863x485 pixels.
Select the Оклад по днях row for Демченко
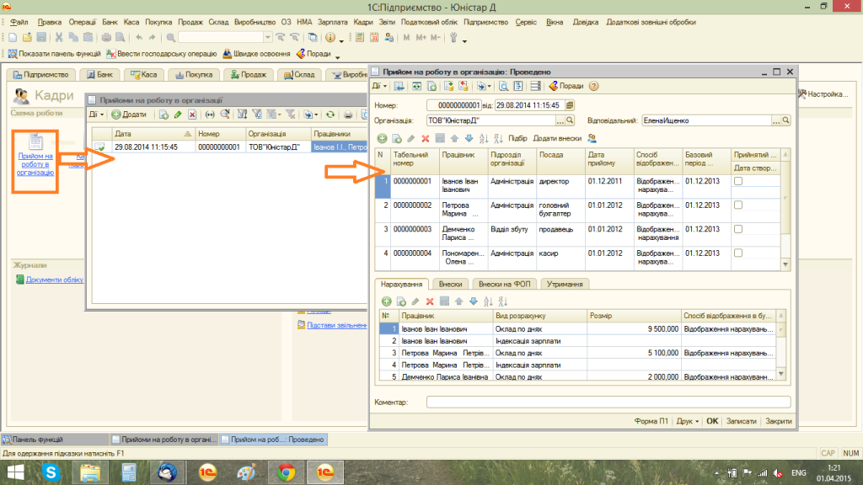[578, 377]
